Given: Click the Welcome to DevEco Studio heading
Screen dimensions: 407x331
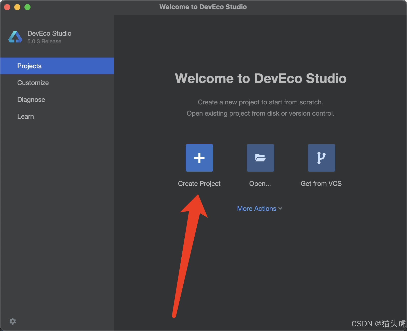Looking at the screenshot, I should [261, 78].
